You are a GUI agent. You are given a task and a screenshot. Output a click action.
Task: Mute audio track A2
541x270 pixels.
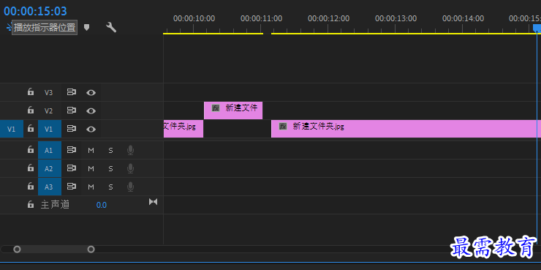click(91, 168)
